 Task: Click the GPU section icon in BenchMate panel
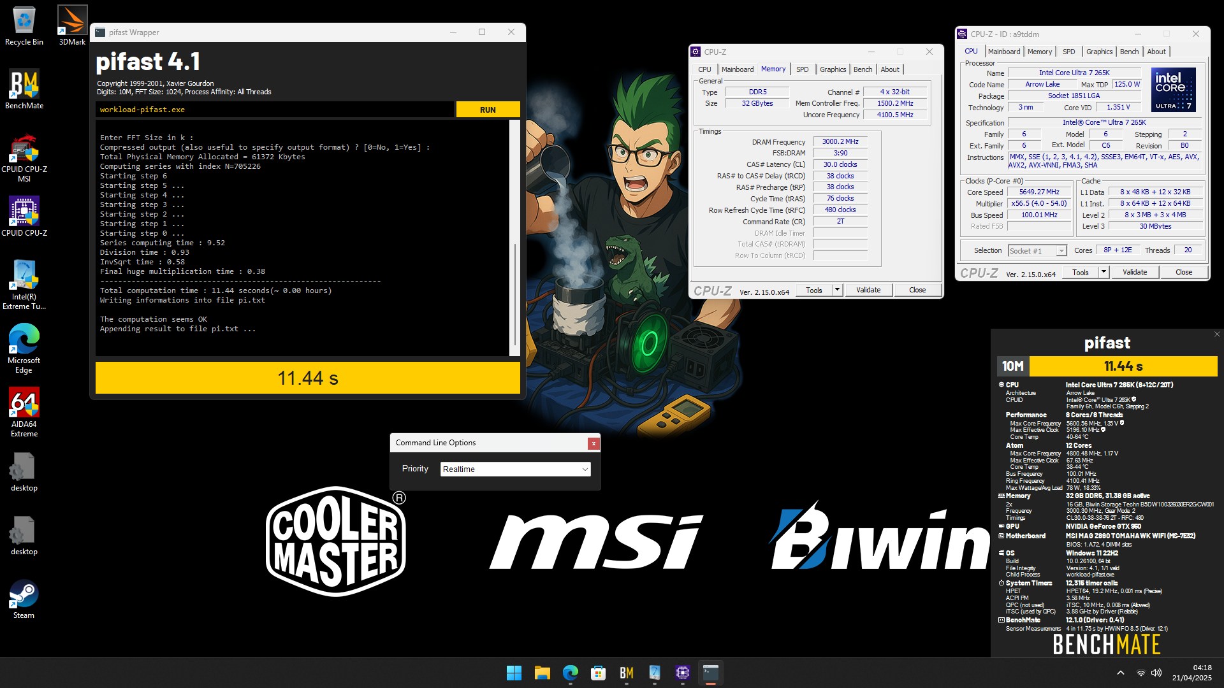click(x=1001, y=526)
